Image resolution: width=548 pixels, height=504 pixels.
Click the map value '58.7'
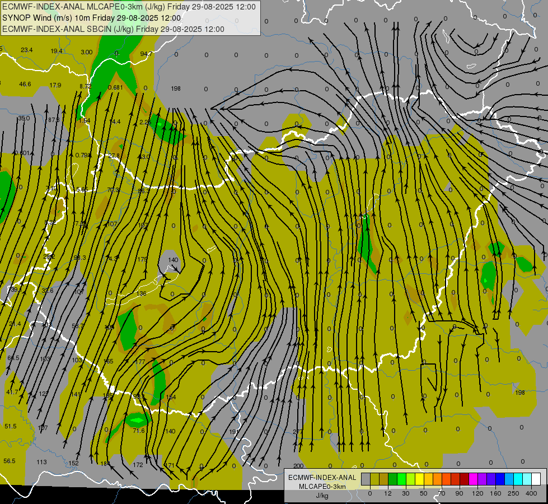tap(78, 325)
